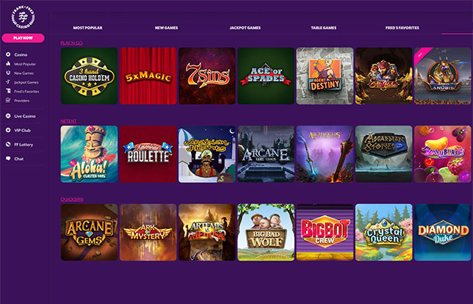Click the Providers sidebar icon

8,101
